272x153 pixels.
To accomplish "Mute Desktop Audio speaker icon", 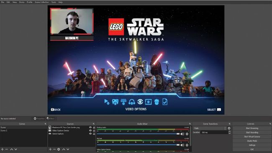I will pyautogui.click(x=182, y=134).
